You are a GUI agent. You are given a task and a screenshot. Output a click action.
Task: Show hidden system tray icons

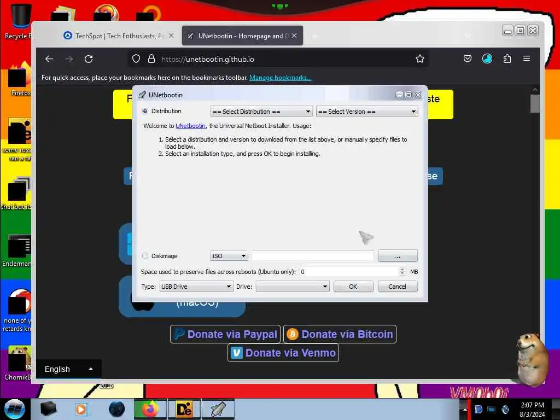pos(465,409)
